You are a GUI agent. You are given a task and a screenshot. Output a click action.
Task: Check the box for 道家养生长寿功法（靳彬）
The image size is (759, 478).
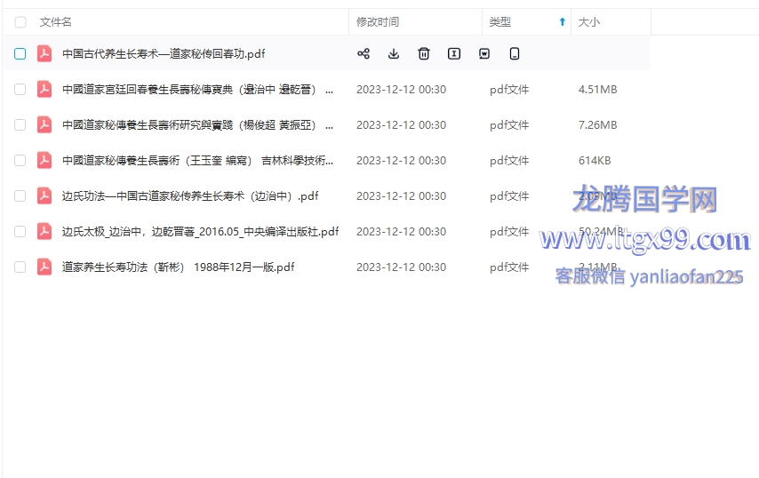tap(20, 267)
